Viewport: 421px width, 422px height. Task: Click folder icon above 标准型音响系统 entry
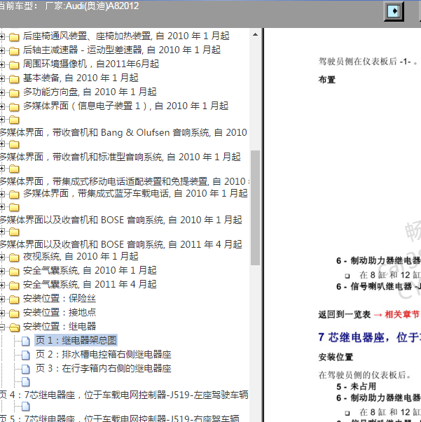(14, 145)
